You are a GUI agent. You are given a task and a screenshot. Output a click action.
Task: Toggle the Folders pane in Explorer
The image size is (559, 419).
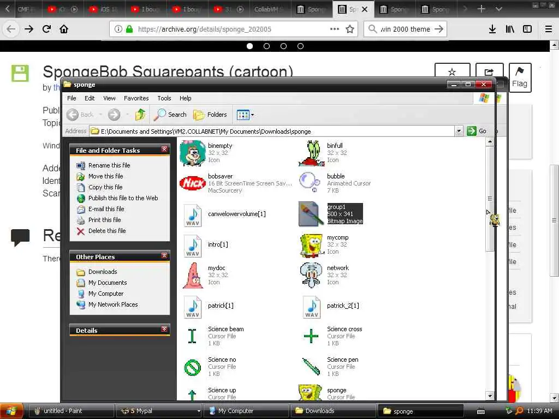pyautogui.click(x=210, y=115)
